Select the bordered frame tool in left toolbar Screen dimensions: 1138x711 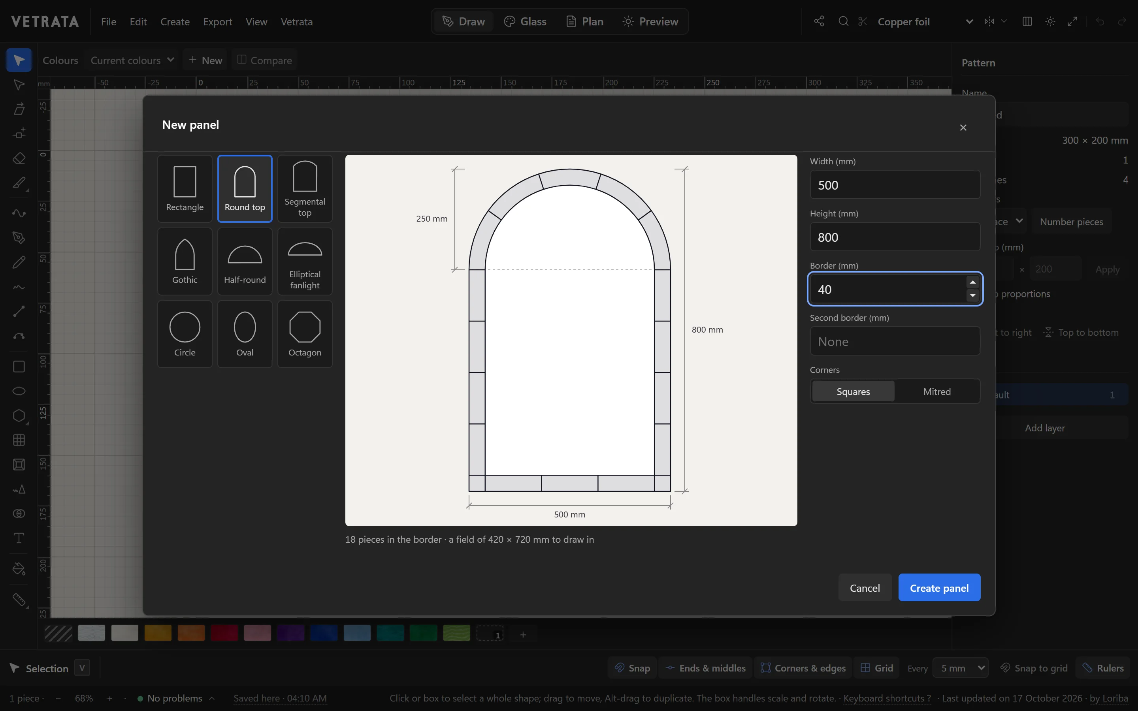click(19, 465)
